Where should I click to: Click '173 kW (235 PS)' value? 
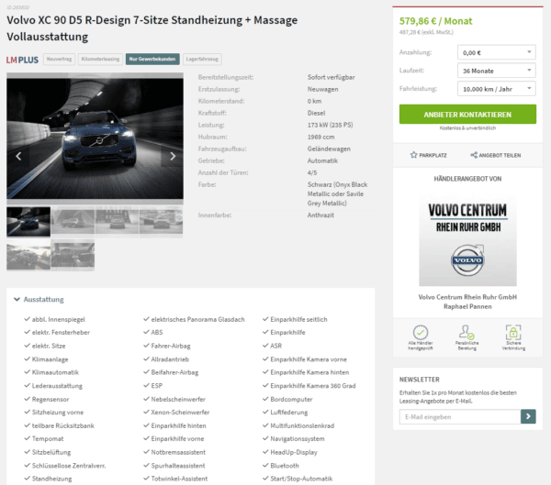tap(330, 125)
